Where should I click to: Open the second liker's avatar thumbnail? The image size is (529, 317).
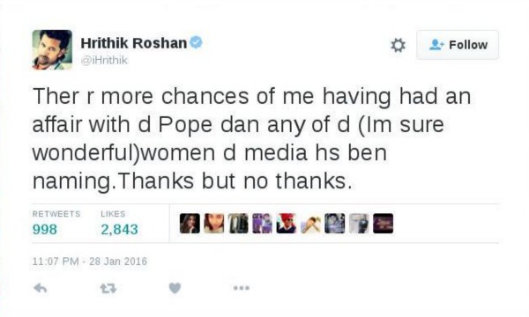[214, 224]
